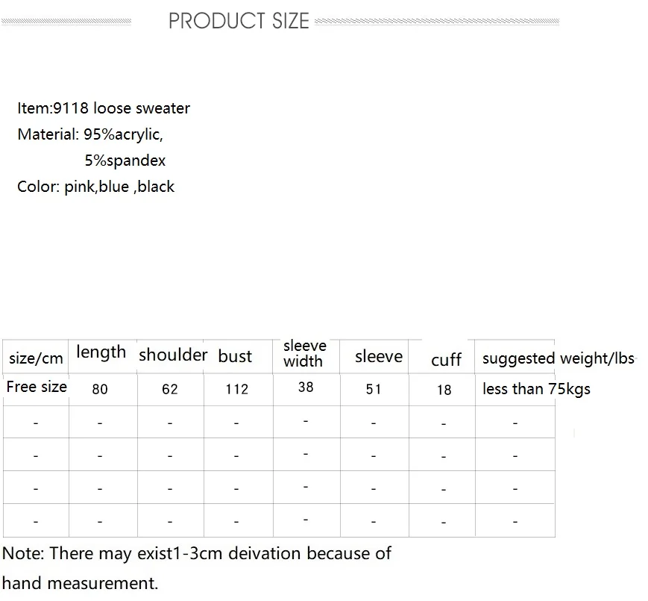Click the 5%spandex text

[125, 161]
